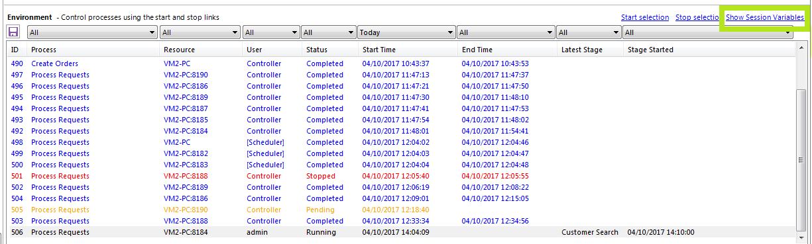812x244 pixels.
Task: Sort by the User column header
Action: [x=254, y=50]
